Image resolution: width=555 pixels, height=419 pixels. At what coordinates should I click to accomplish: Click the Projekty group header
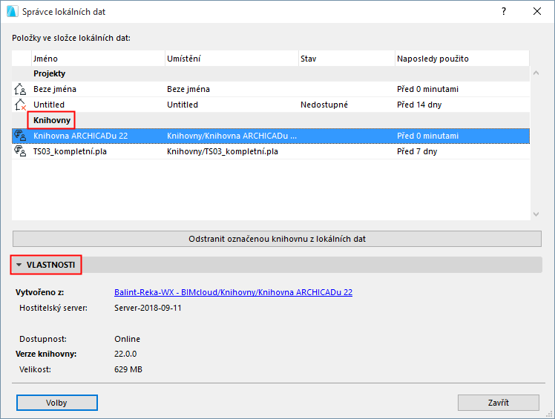49,73
